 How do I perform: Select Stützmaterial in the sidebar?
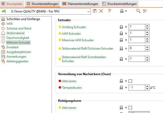pyautogui.click(x=15, y=33)
